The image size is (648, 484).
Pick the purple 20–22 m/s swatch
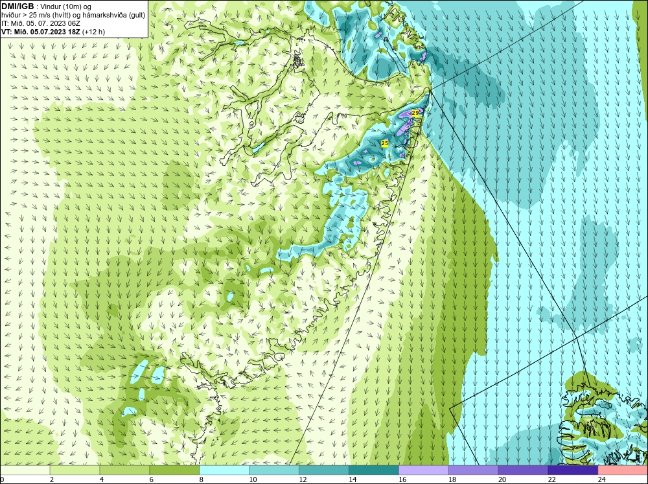pos(523,470)
